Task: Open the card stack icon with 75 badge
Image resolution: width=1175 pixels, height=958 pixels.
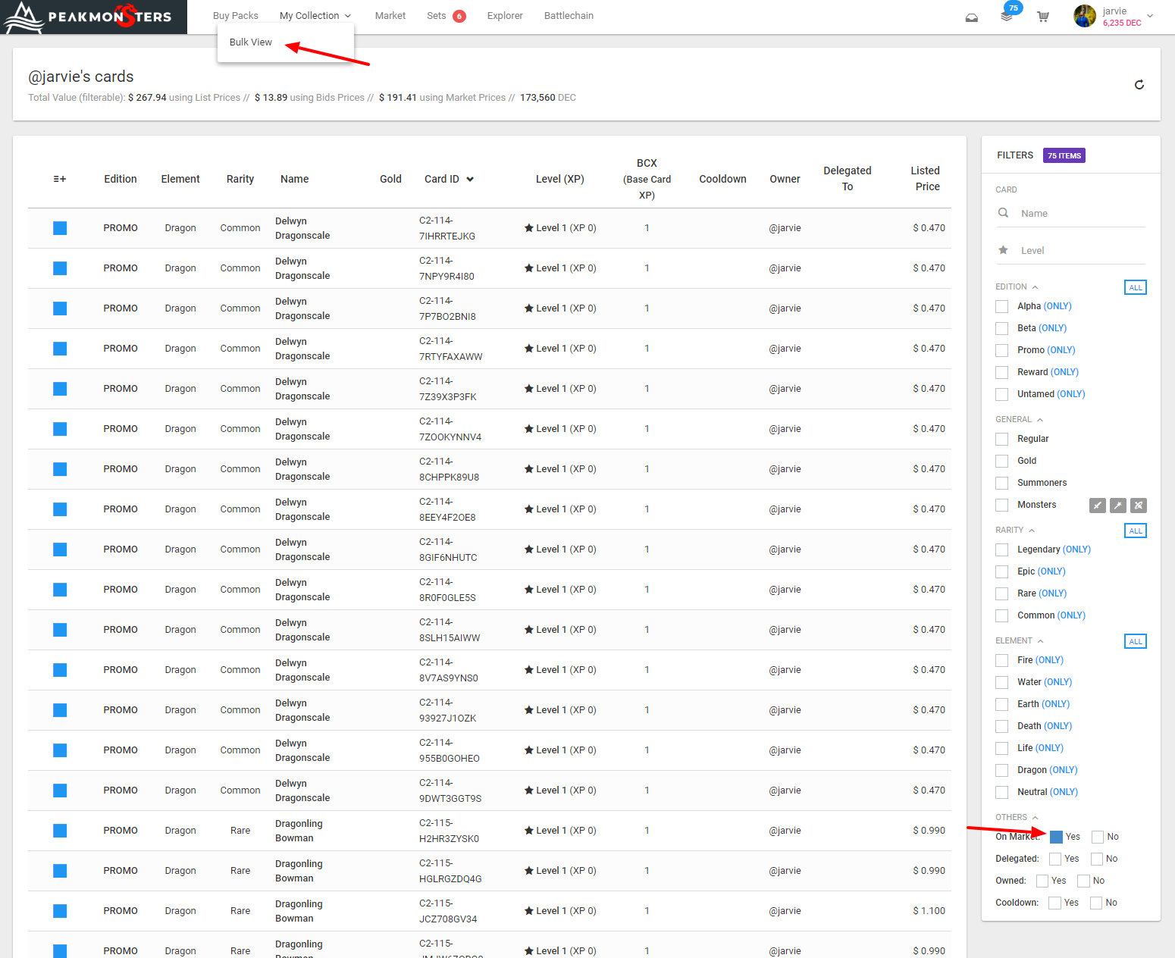Action: pos(1007,16)
